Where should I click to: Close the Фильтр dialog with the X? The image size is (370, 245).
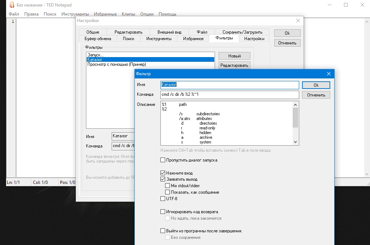point(329,74)
